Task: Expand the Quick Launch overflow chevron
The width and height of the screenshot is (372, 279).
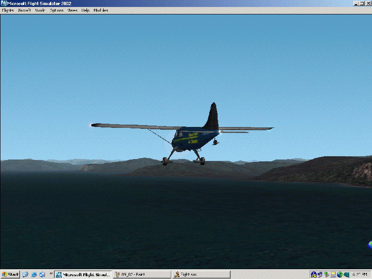Action: pos(51,273)
